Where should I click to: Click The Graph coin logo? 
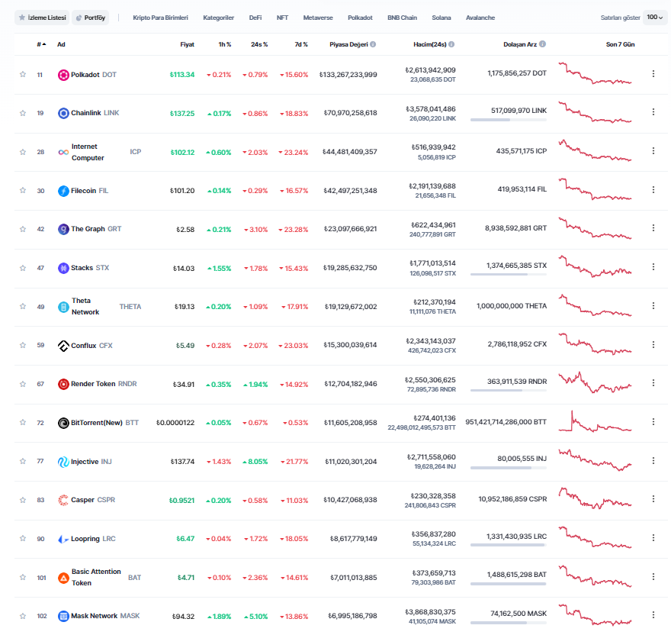63,229
